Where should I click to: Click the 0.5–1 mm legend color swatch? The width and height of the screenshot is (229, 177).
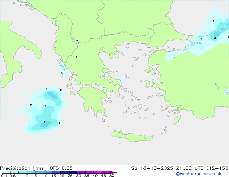(14, 172)
